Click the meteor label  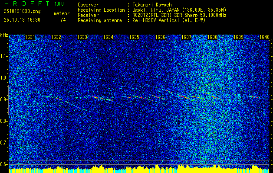pos(62,13)
